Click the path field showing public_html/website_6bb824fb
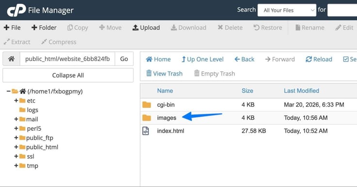The width and height of the screenshot is (357, 187). pyautogui.click(x=67, y=59)
